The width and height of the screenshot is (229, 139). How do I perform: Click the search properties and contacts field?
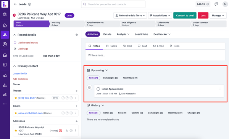click(113, 4)
